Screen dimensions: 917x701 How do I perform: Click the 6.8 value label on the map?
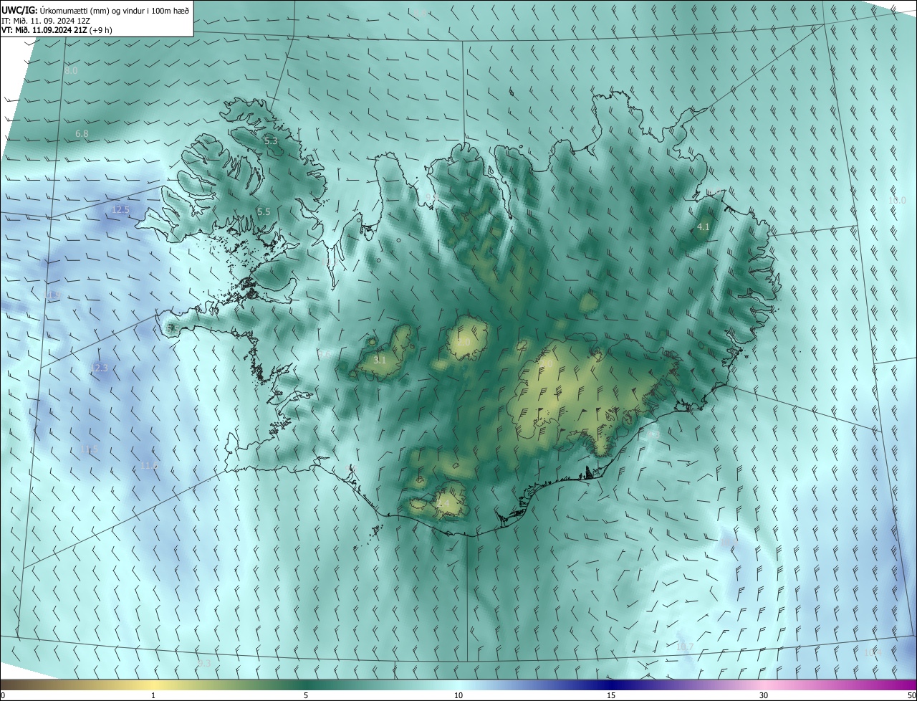(82, 134)
